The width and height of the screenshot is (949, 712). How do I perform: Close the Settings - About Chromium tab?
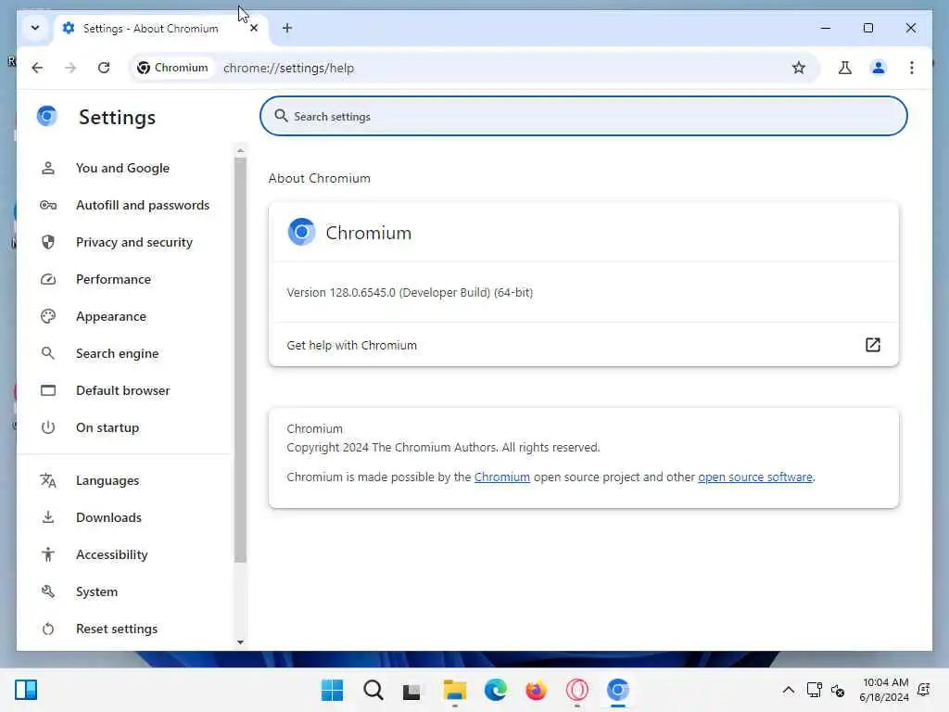coord(254,28)
